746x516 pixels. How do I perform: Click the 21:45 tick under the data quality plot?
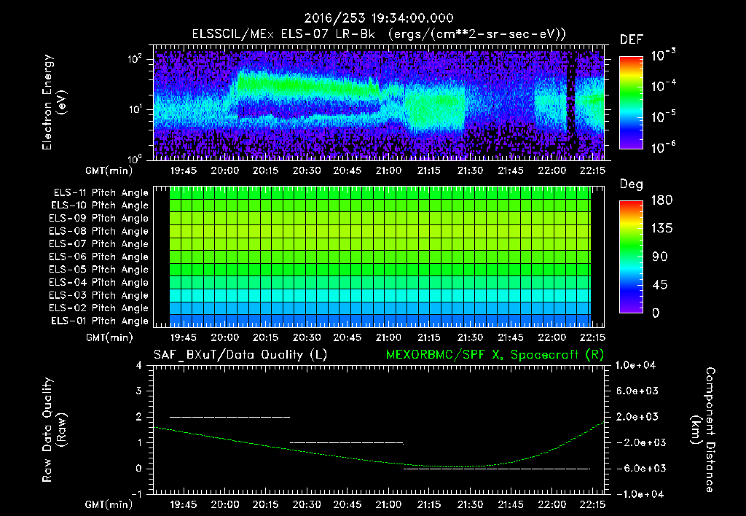coord(511,504)
